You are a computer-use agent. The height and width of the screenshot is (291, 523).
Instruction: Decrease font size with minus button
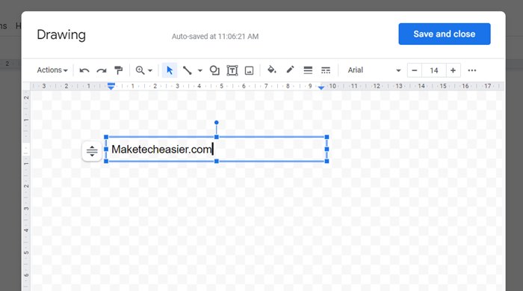(414, 70)
